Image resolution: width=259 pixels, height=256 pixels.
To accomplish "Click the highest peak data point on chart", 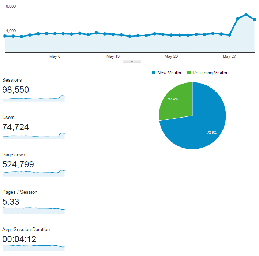I will click(246, 15).
